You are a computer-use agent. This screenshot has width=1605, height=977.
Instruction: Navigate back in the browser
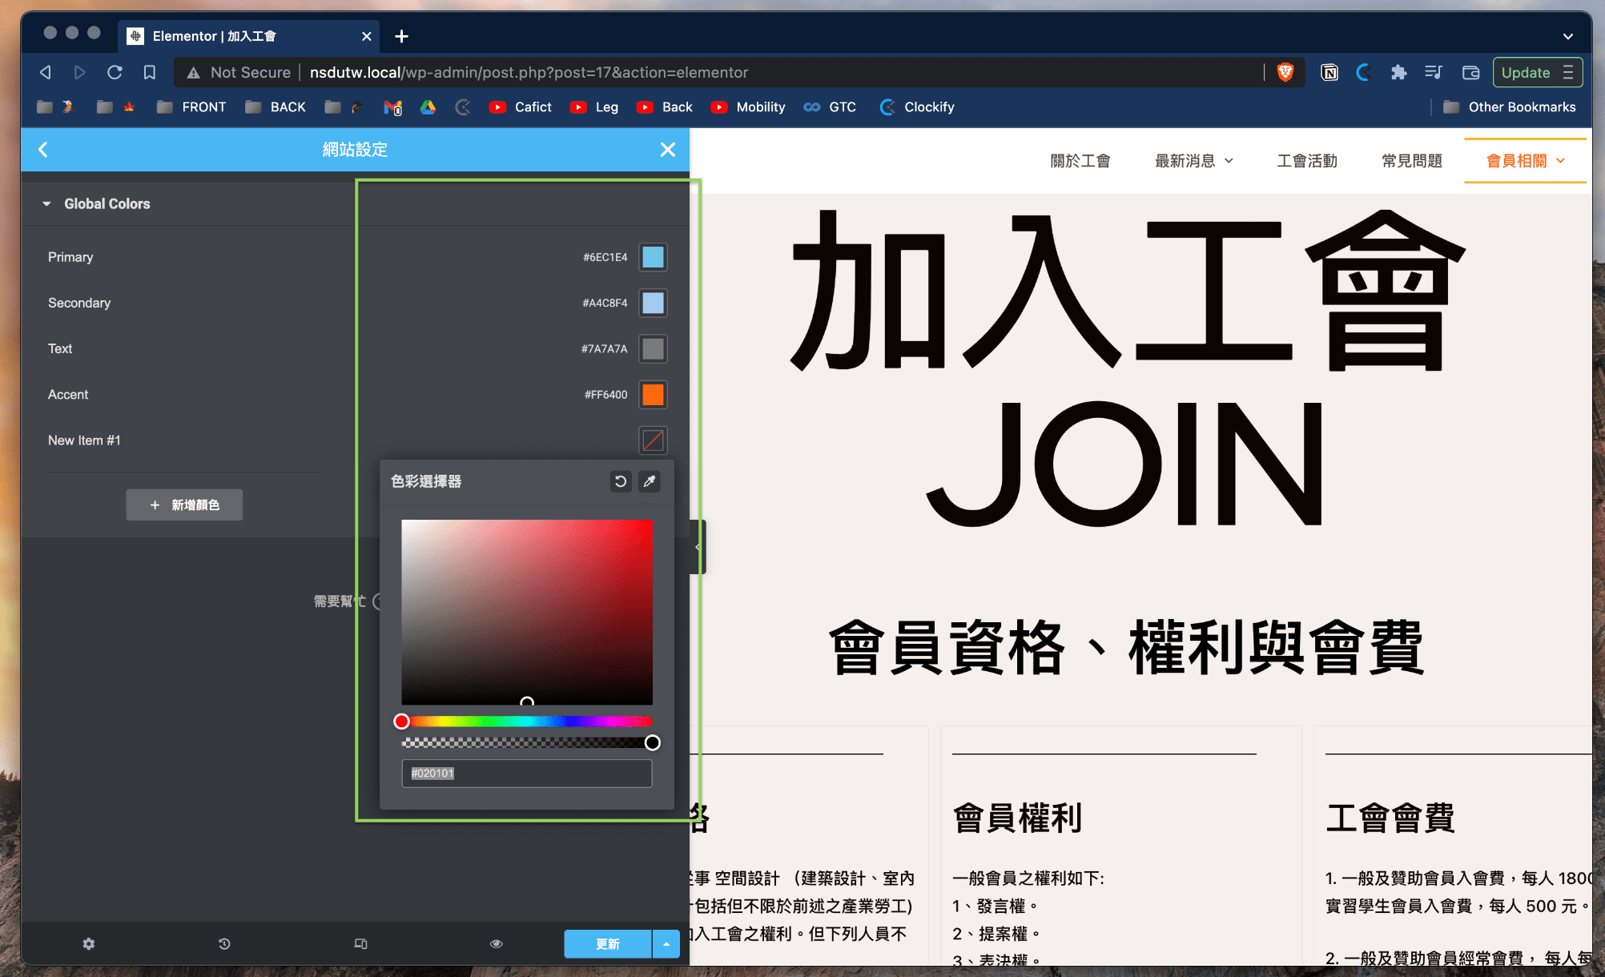46,72
